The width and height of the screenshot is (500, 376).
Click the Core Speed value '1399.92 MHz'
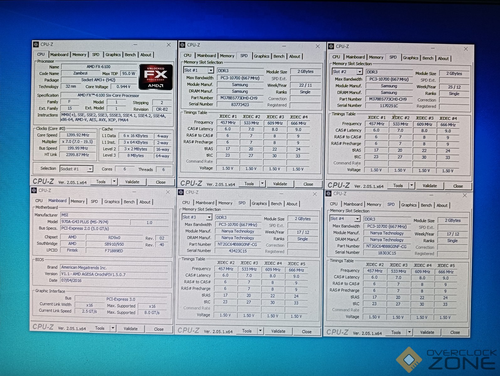click(x=78, y=135)
